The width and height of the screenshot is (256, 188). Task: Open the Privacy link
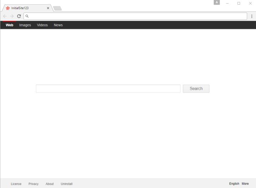[x=33, y=184]
